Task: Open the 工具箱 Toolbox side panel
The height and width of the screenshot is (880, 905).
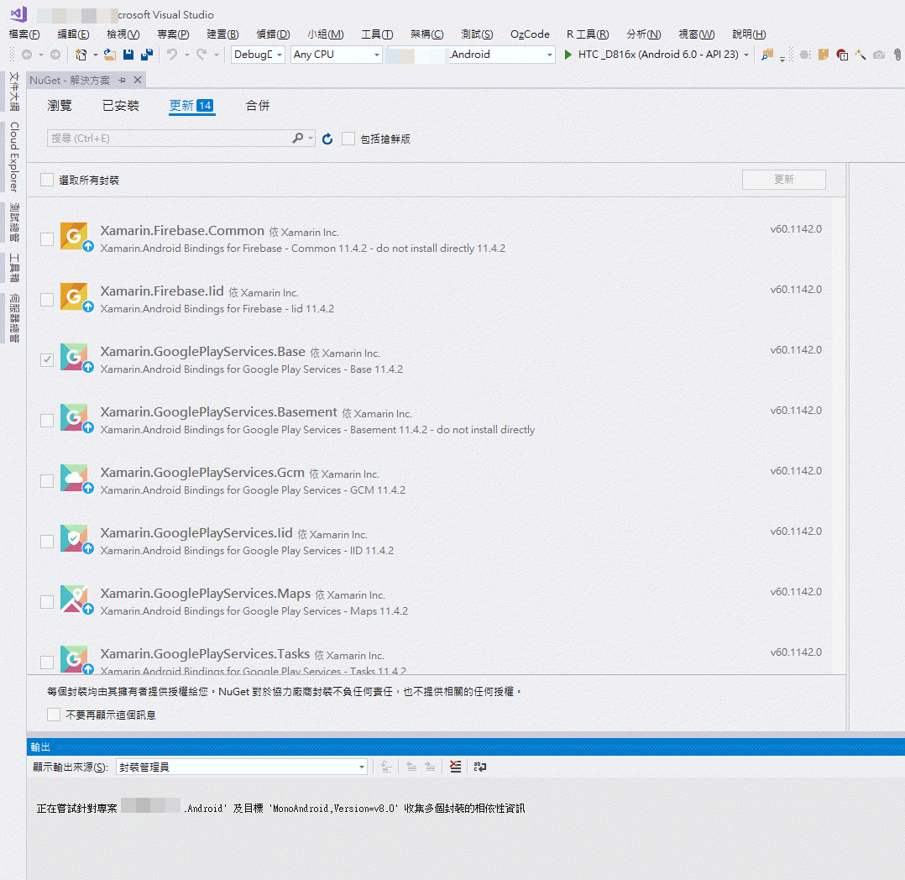Action: click(x=13, y=268)
